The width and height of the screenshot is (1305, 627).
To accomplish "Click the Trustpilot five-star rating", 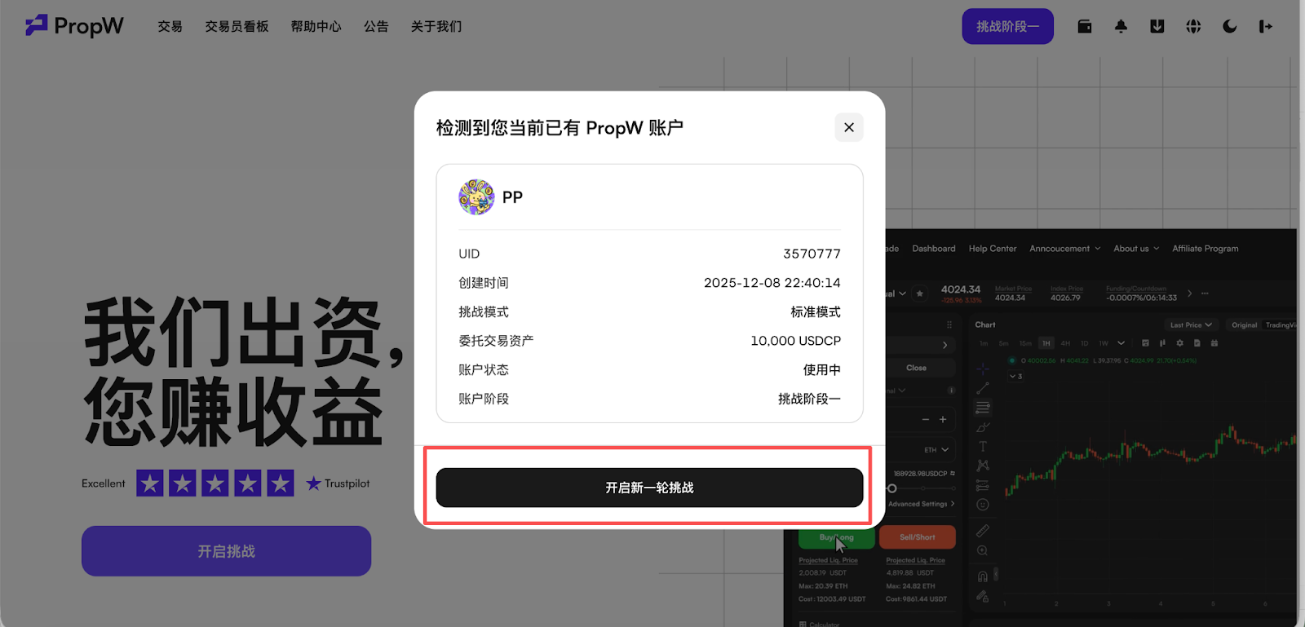I will coord(215,483).
